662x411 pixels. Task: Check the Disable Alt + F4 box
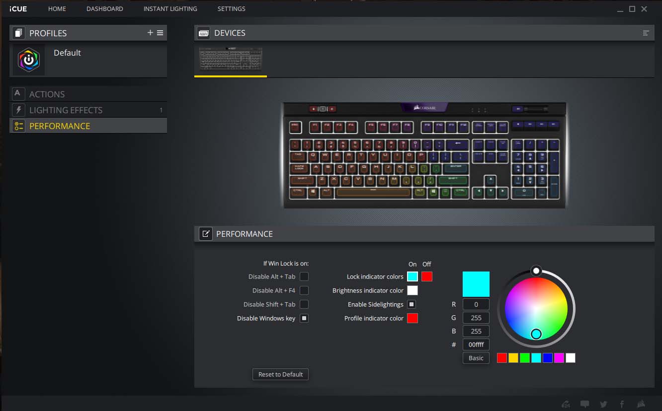(304, 290)
